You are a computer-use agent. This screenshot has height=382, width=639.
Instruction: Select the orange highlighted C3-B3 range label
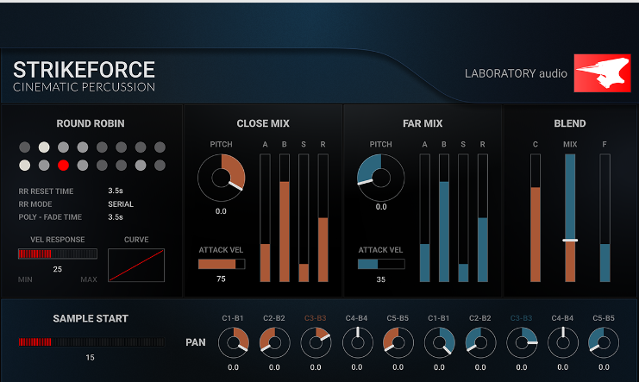316,318
